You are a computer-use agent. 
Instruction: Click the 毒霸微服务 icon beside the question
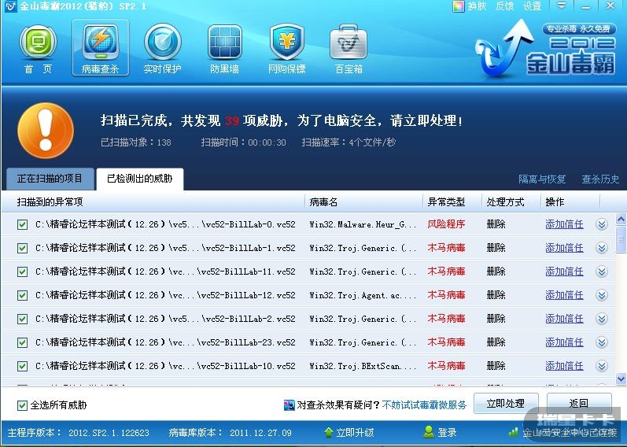point(289,405)
